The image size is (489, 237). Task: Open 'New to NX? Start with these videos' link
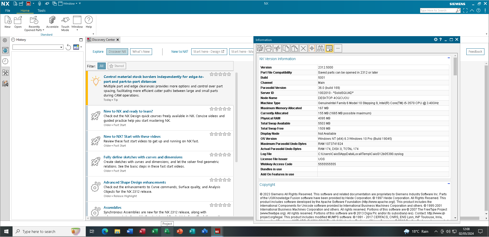point(132,137)
